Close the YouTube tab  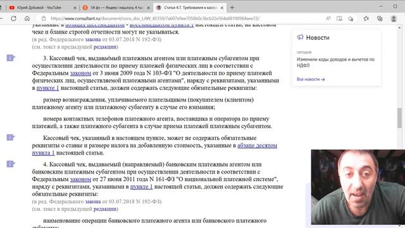tap(75, 8)
